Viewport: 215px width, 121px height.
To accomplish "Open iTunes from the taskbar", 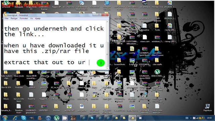I will coord(48,118).
